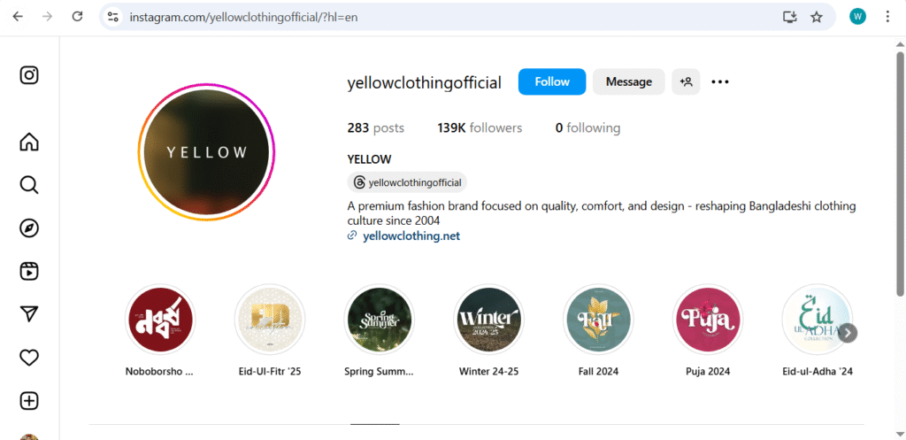The height and width of the screenshot is (440, 906).
Task: Click the Instagram logo icon
Action: pos(29,75)
